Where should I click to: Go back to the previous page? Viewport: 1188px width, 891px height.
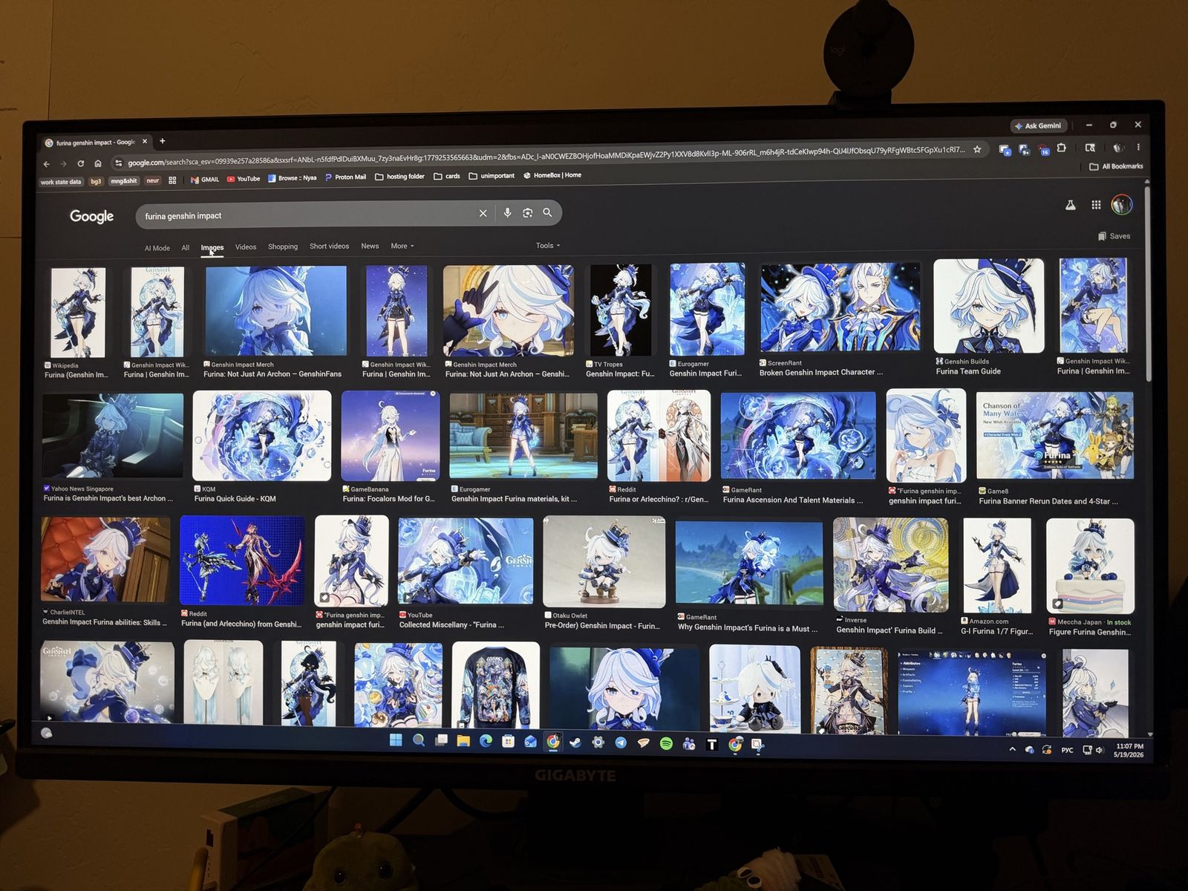[47, 164]
